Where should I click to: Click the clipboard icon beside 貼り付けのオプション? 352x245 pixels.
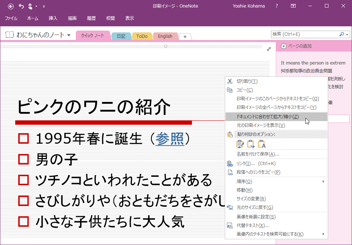(229, 134)
